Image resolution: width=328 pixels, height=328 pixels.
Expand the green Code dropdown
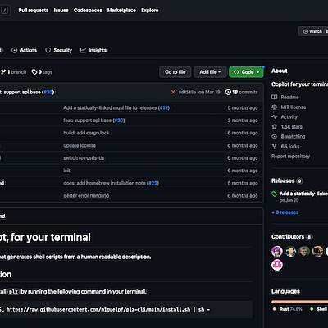coord(246,72)
